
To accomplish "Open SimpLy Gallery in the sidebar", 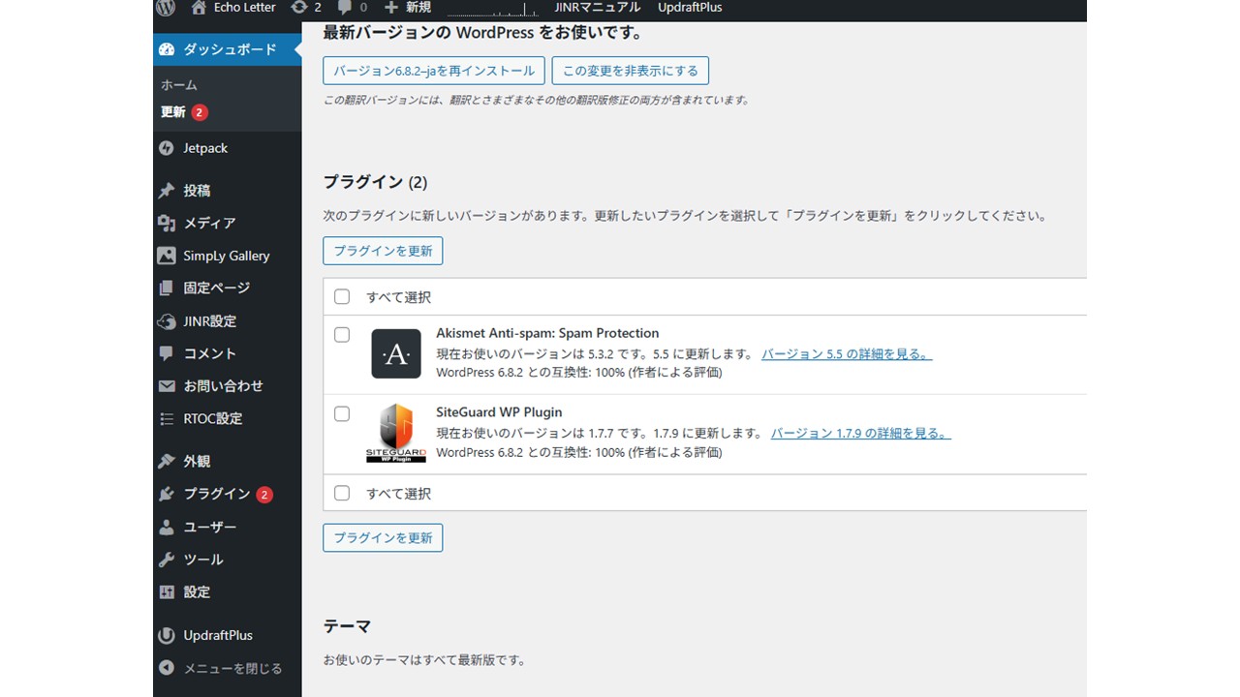I will click(x=226, y=256).
